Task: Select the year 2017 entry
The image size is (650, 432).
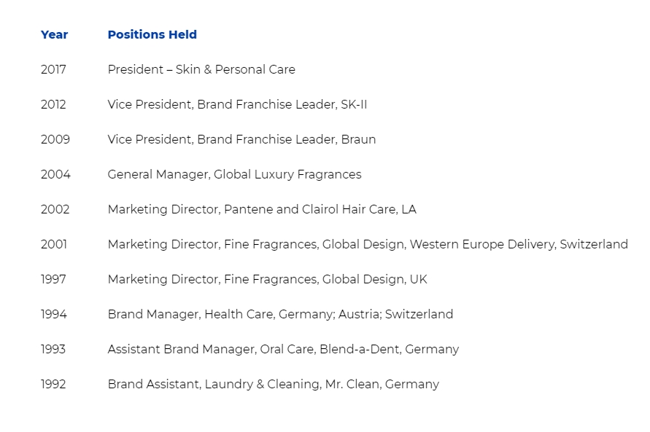Action: click(x=53, y=69)
